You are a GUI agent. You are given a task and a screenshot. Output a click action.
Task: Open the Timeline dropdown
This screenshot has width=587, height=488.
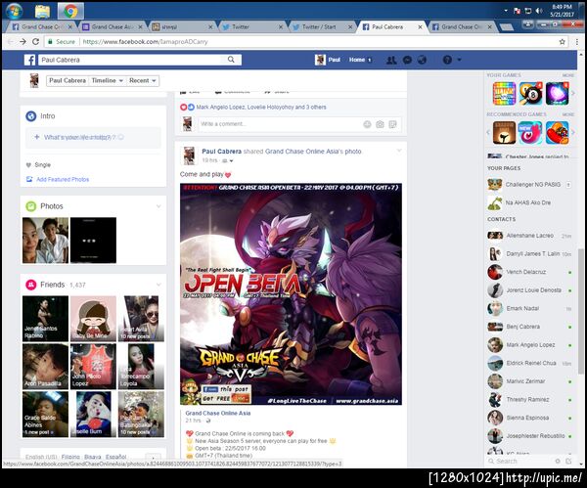[x=107, y=80]
